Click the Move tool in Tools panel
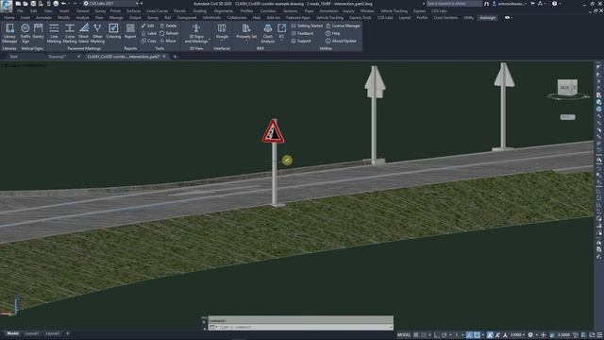 [x=168, y=41]
